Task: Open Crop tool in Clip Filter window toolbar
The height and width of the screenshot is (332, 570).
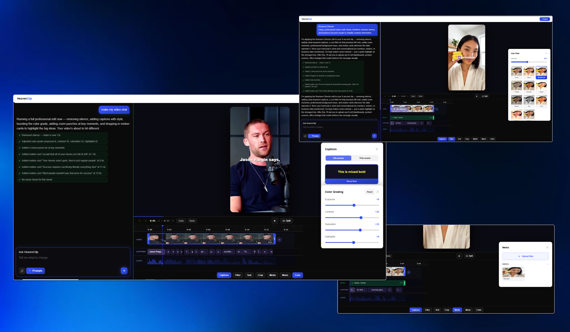Action: [467, 139]
